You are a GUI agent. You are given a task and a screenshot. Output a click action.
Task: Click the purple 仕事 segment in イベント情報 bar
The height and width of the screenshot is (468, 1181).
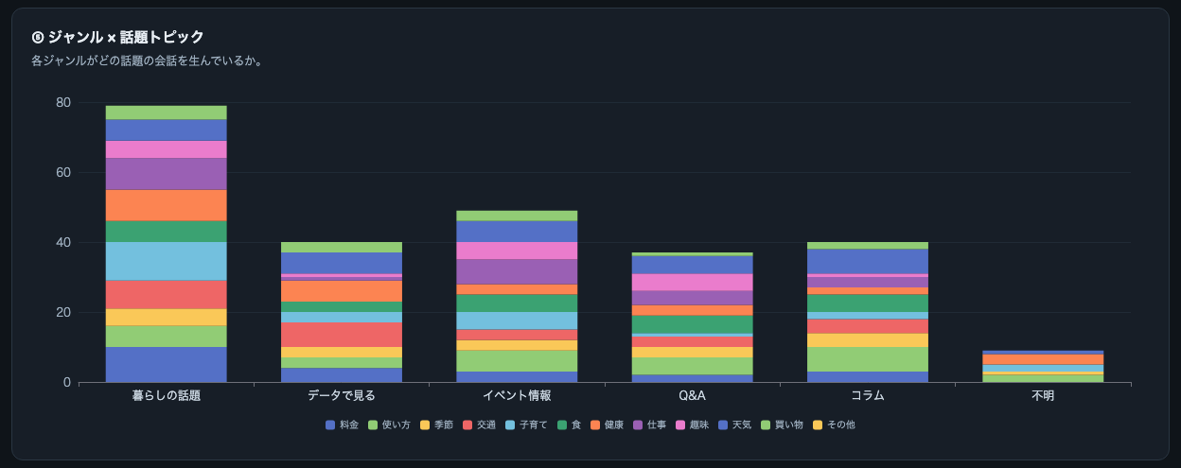517,272
